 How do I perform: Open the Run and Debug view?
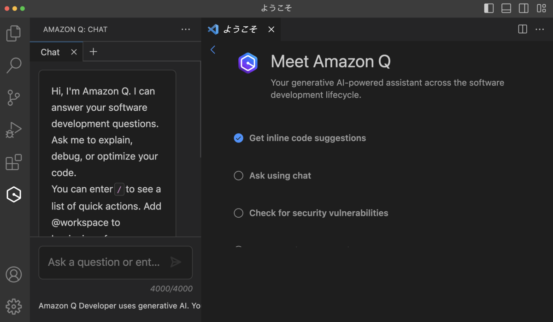point(14,130)
